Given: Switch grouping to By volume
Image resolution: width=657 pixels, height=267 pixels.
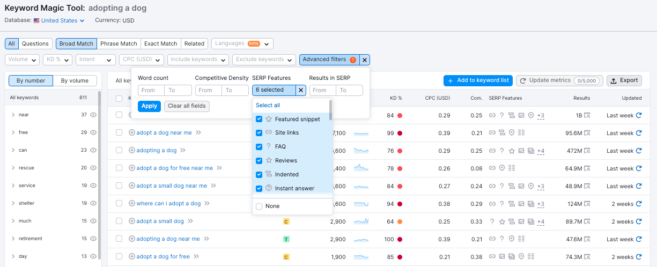Looking at the screenshot, I should point(75,81).
